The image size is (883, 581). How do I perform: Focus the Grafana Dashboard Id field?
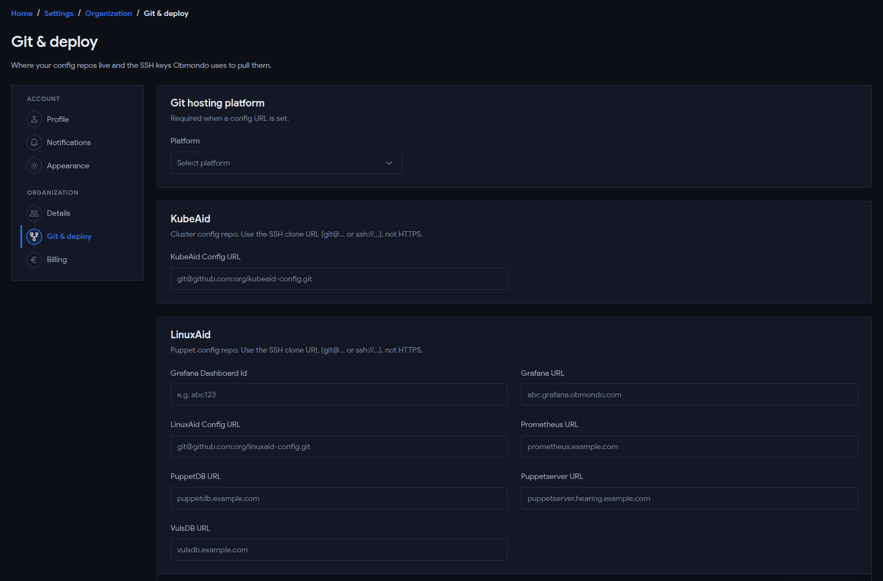point(339,395)
